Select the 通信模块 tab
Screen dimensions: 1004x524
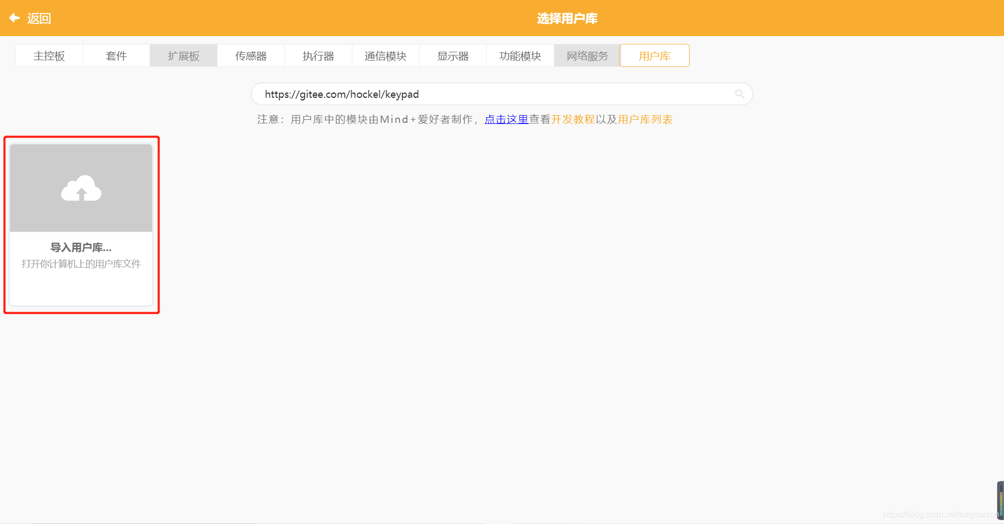tap(385, 55)
